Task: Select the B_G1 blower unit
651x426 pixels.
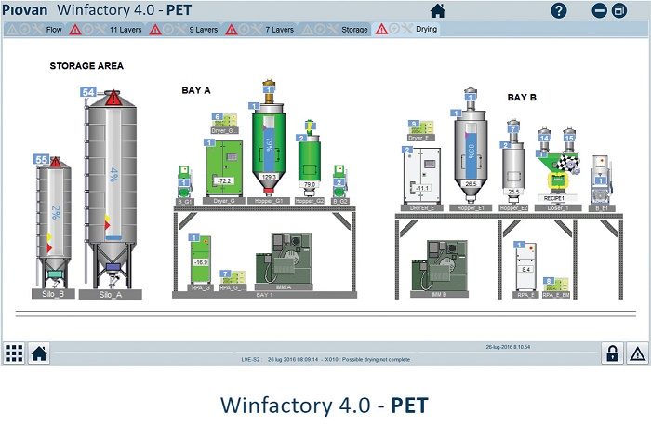Action: [184, 181]
